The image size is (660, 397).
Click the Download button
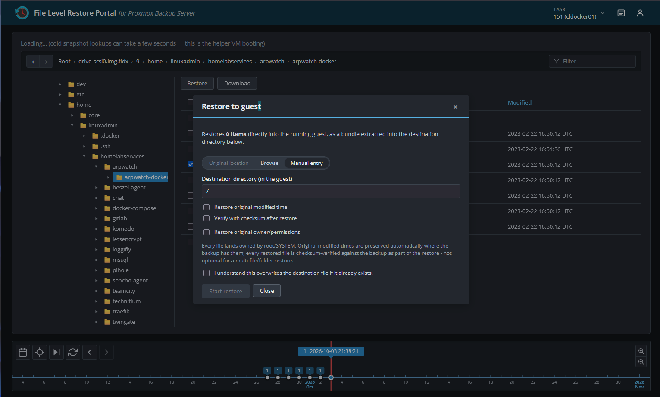[237, 83]
